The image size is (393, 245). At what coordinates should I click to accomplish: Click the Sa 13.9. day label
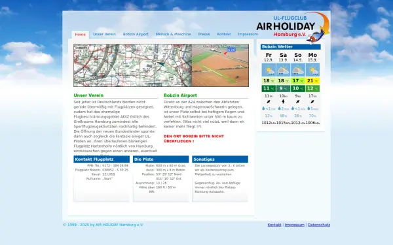point(283,57)
